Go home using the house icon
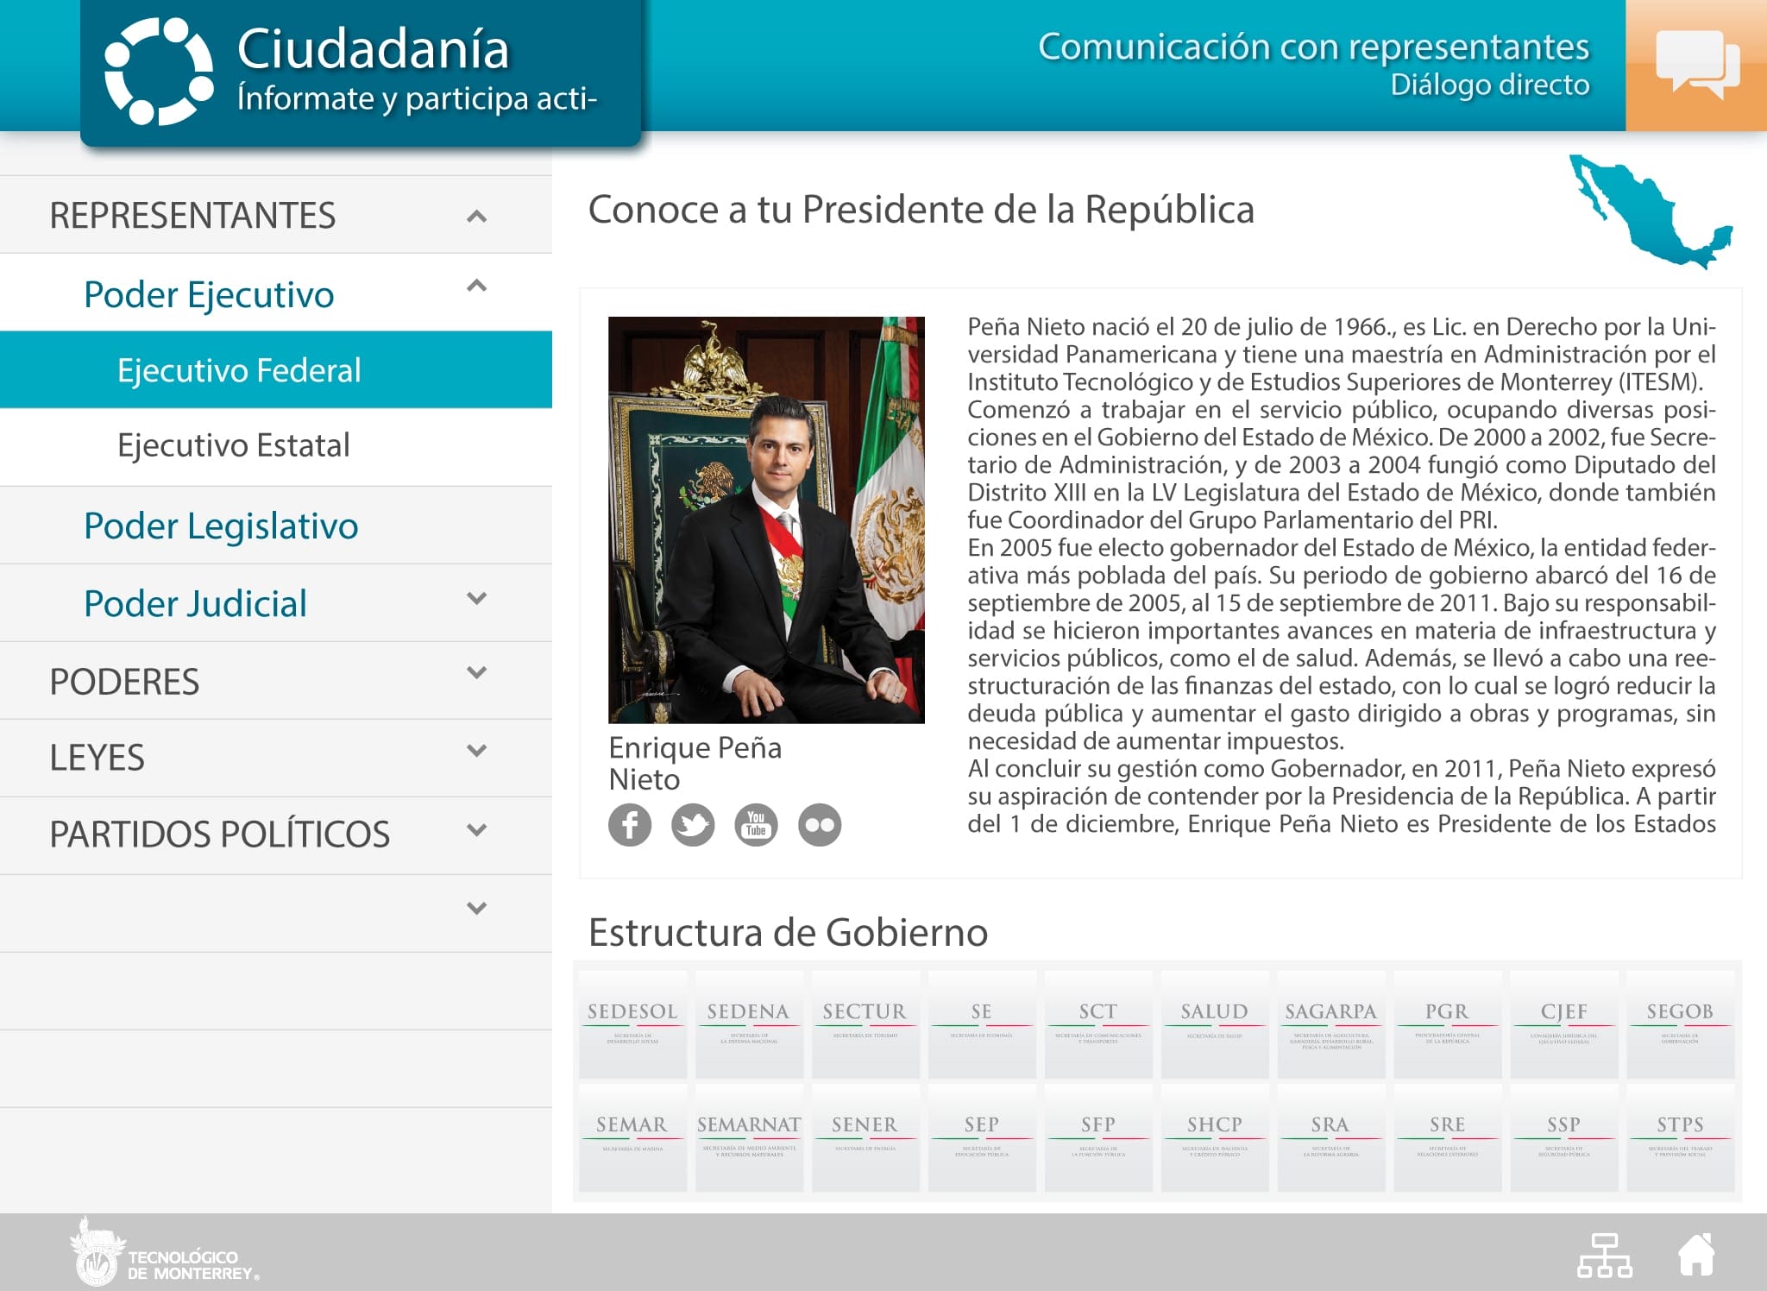The width and height of the screenshot is (1767, 1291). pos(1695,1255)
